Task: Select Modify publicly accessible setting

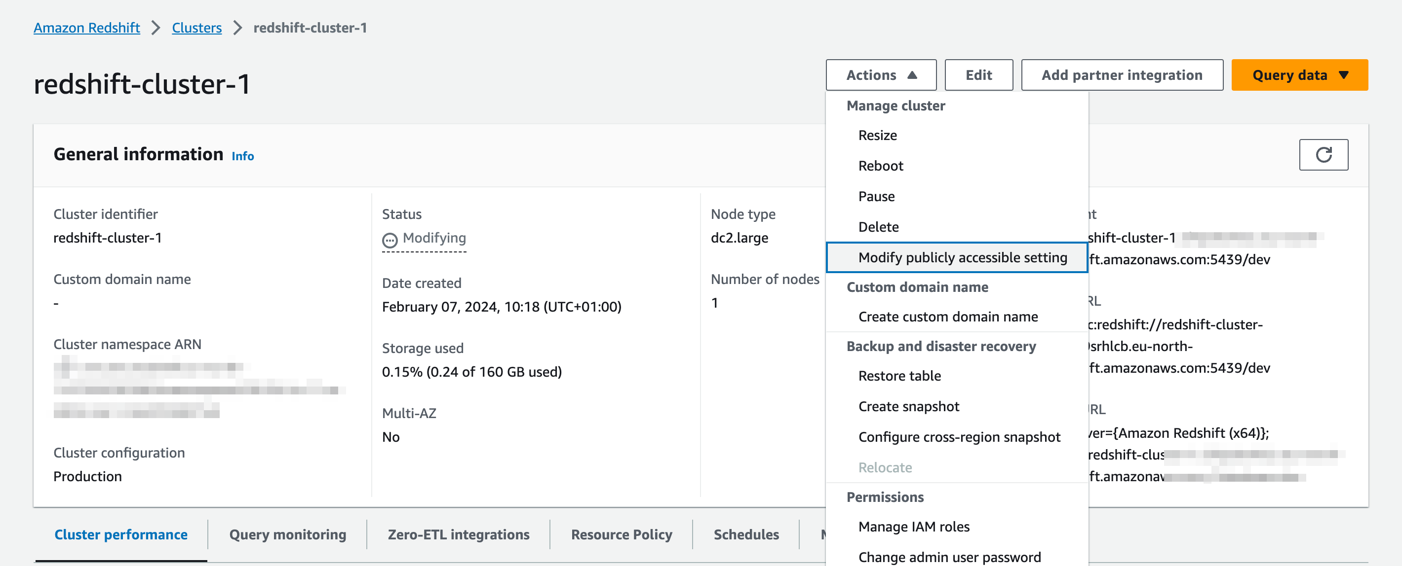Action: [956, 257]
